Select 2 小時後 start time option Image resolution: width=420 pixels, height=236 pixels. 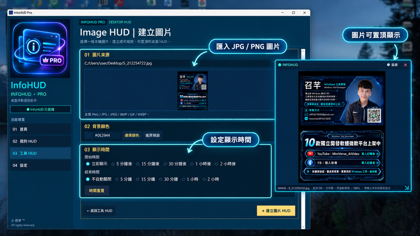point(225,164)
